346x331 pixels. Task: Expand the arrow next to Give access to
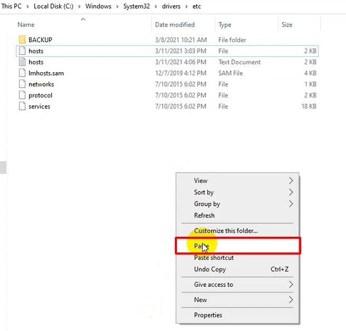coord(291,285)
